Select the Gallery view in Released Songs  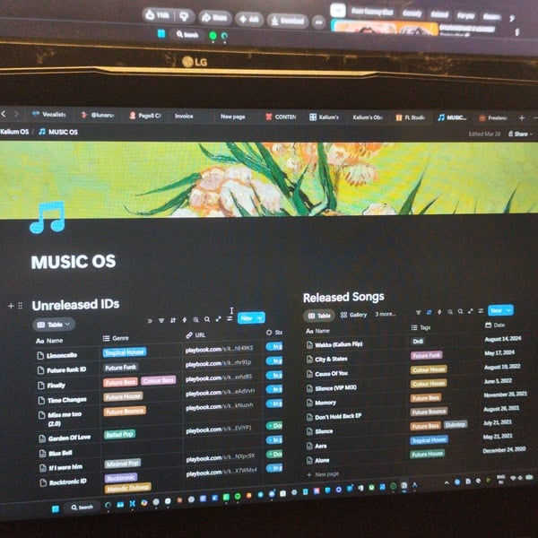(353, 315)
